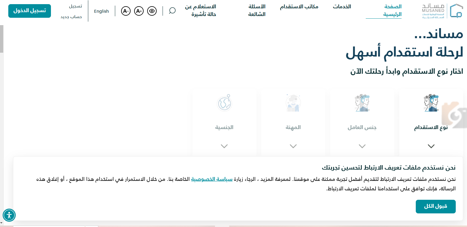The width and height of the screenshot is (467, 227).
Task: Open the accessibility widget icon
Action: point(9,215)
